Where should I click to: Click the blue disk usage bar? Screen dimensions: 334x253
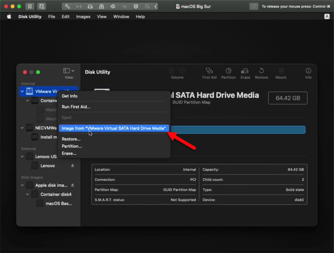pos(238,130)
